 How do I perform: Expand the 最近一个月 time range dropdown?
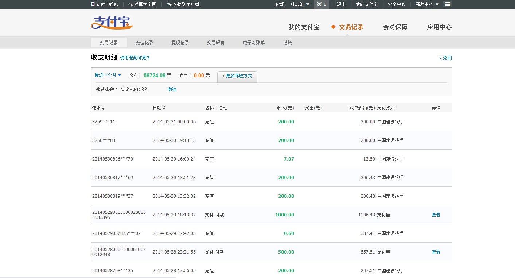[x=108, y=75]
